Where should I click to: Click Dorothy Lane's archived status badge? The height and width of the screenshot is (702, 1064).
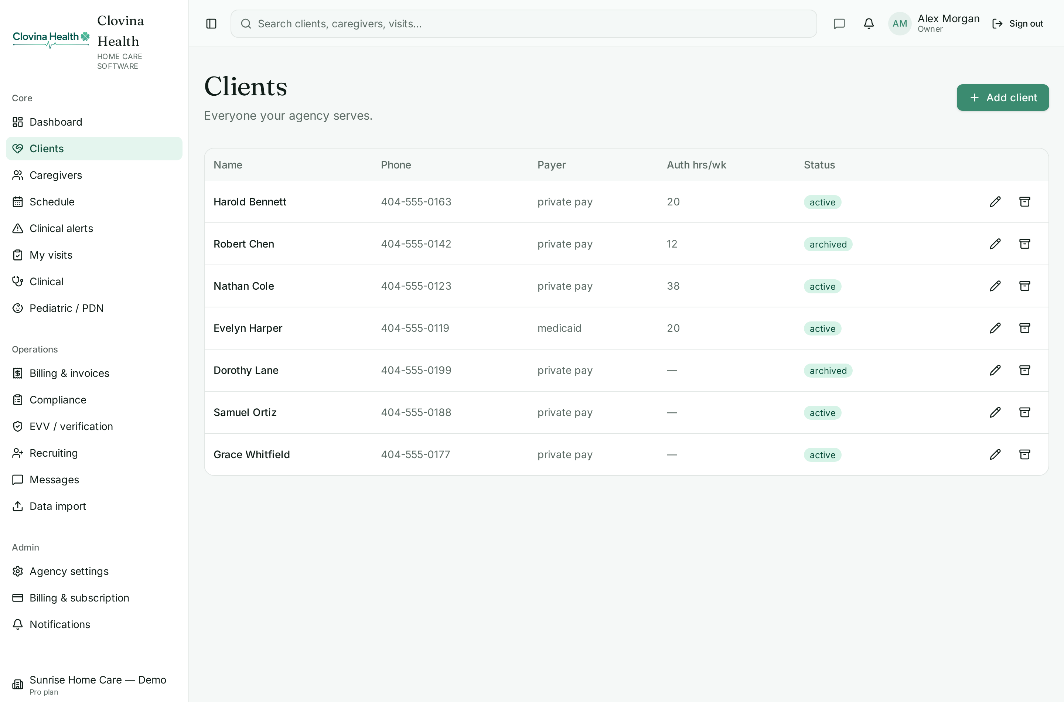point(828,371)
